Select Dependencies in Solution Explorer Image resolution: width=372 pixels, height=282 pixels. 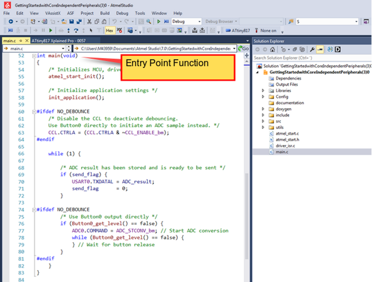click(x=288, y=78)
